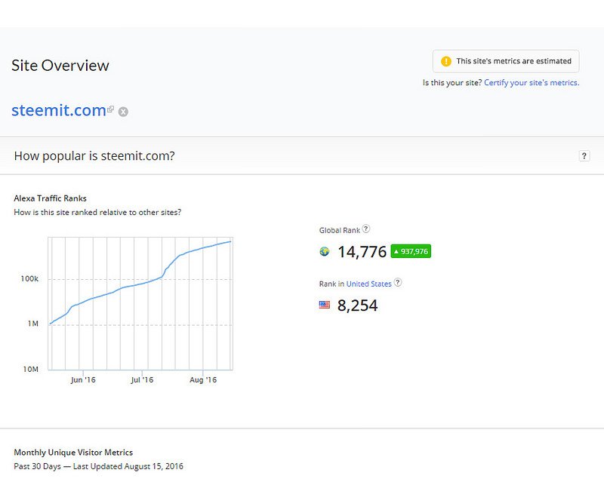Click the 'Alexa Traffic Ranks' heading
This screenshot has width=604, height=479.
click(x=50, y=198)
